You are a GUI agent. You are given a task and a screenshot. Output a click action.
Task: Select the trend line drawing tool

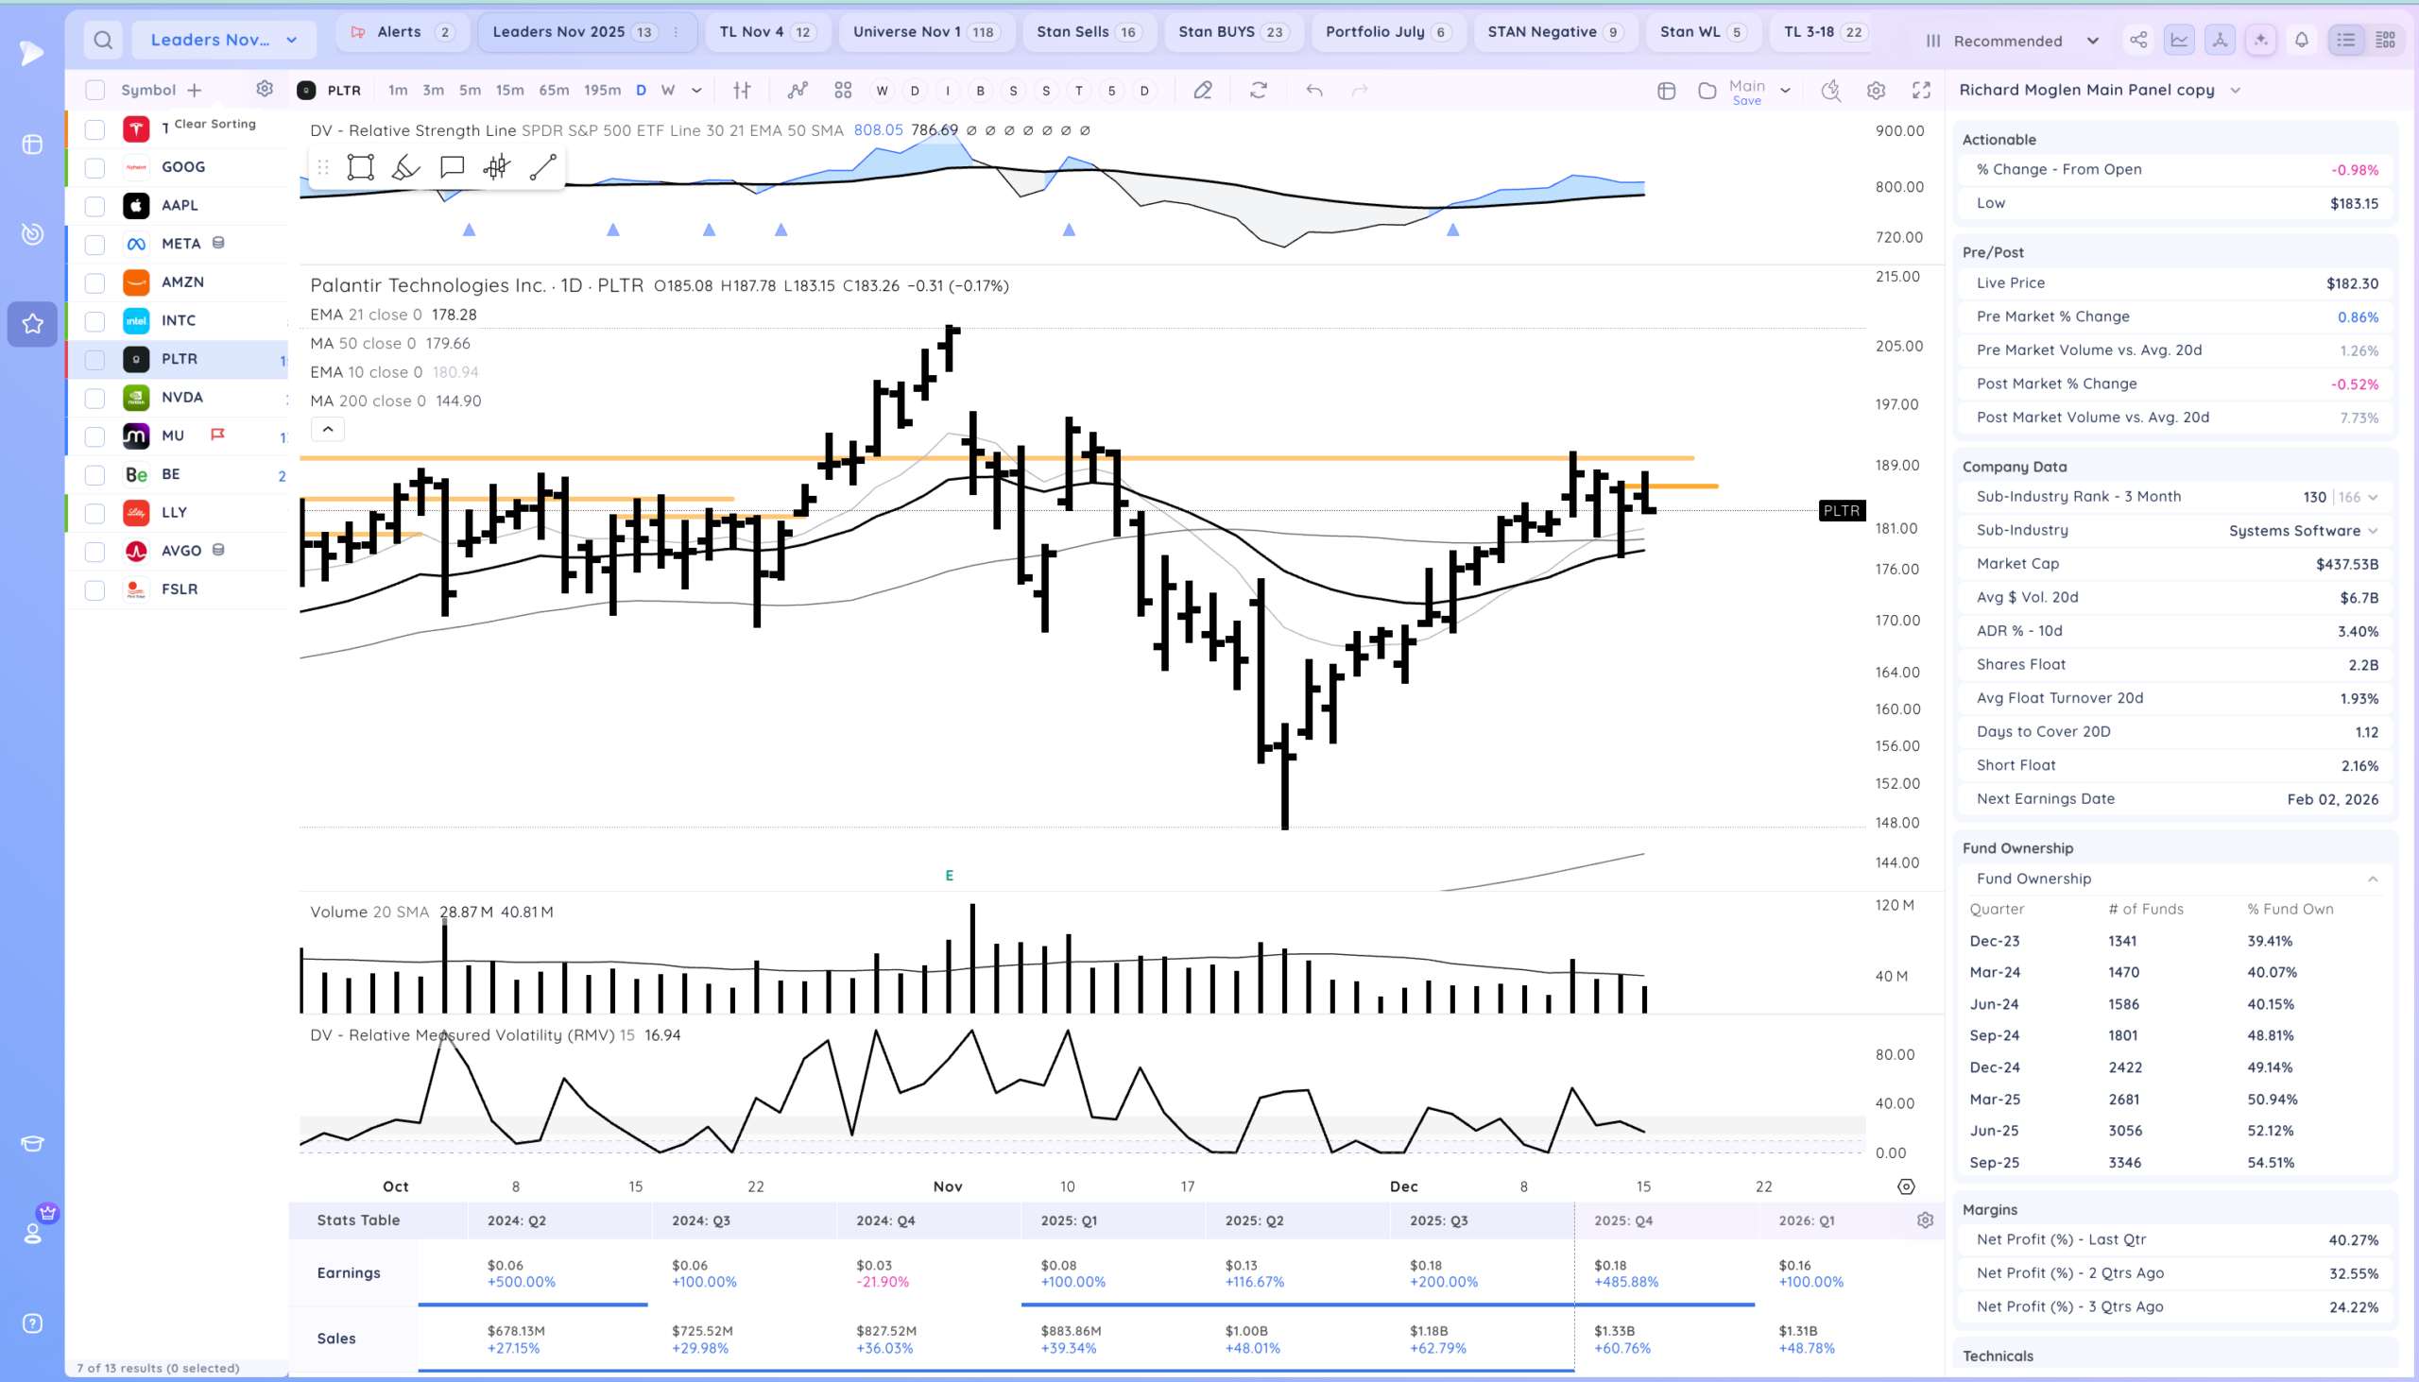(x=542, y=167)
